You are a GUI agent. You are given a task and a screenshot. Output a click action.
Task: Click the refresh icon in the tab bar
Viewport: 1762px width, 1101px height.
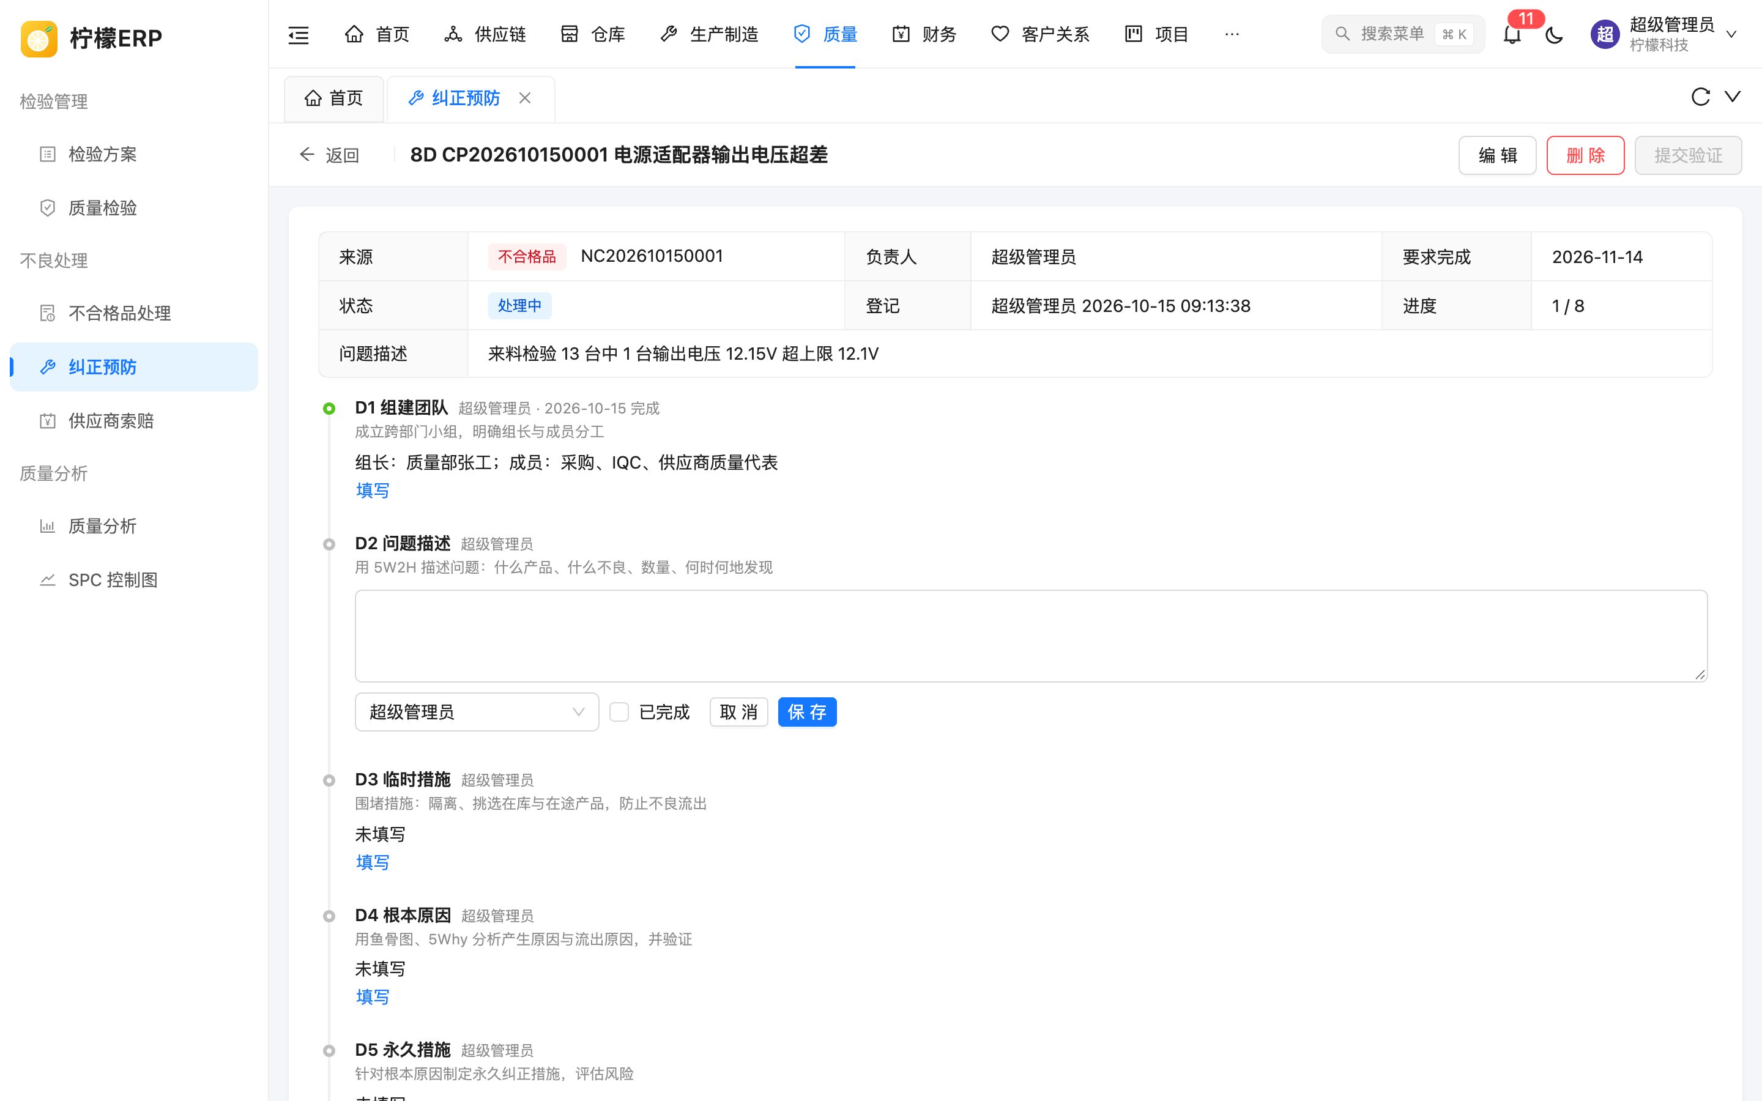click(x=1700, y=97)
